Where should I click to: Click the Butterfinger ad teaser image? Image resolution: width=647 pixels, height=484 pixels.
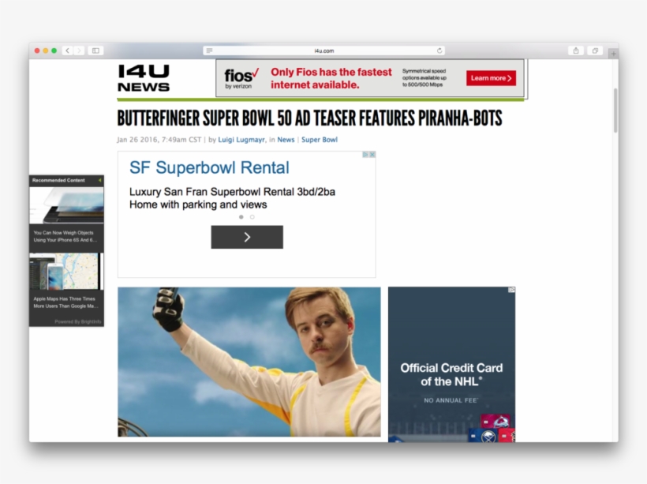[x=249, y=362]
